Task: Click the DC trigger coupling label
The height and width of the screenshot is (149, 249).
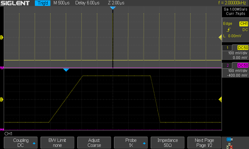Action: click(x=245, y=30)
